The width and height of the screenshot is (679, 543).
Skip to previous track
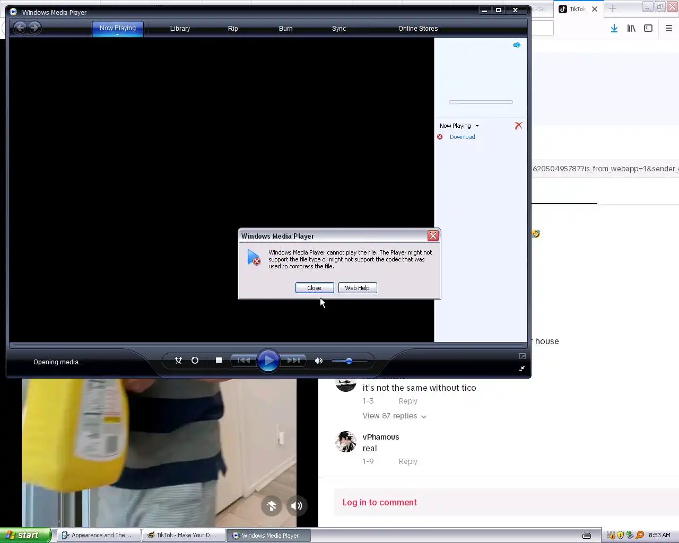(243, 361)
